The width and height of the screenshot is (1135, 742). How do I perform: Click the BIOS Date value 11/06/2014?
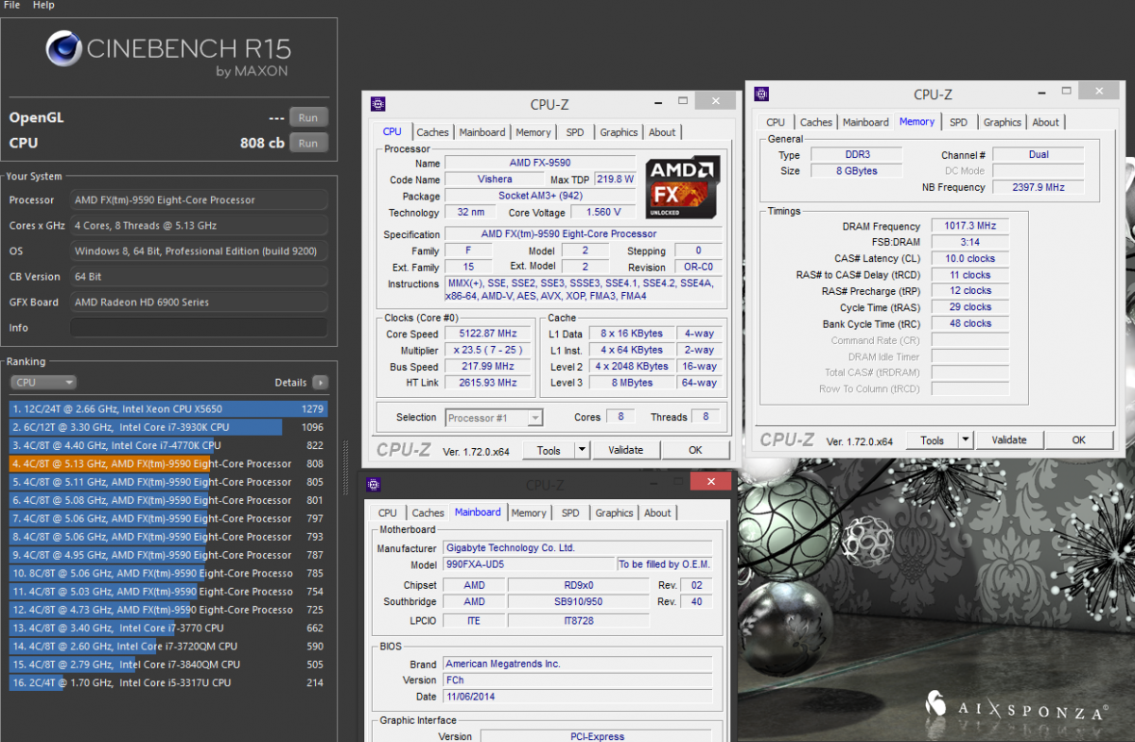[x=577, y=697]
